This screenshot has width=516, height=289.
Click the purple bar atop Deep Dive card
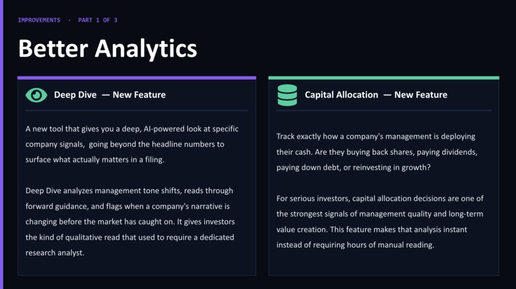coord(136,78)
